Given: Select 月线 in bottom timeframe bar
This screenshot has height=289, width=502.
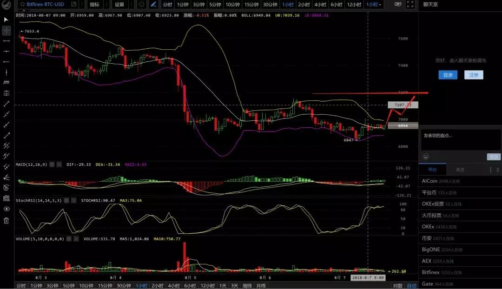Looking at the screenshot, I should 261,286.
